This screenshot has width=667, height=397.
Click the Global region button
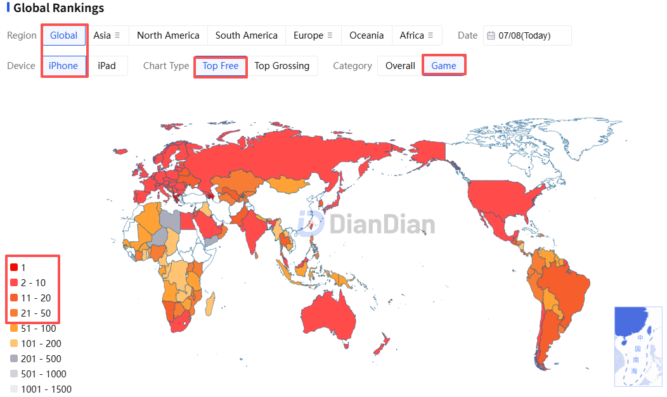64,35
